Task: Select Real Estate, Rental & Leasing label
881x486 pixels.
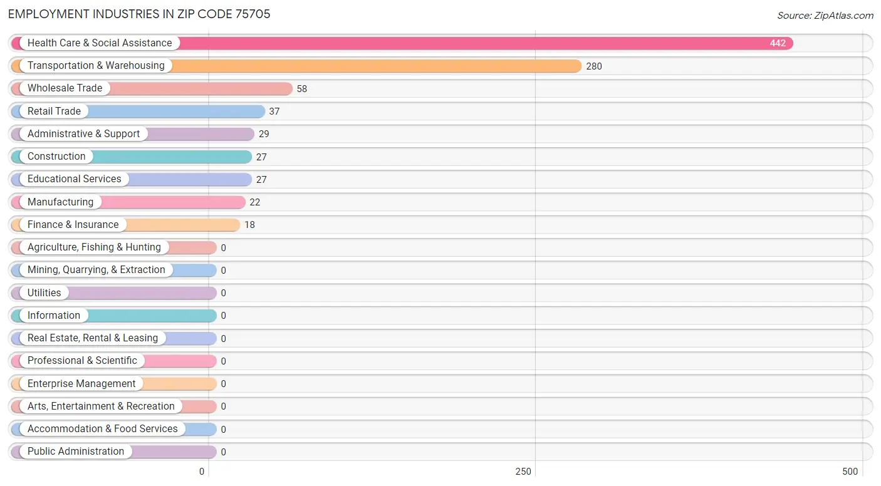Action: coord(93,338)
